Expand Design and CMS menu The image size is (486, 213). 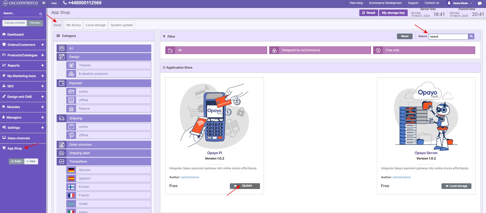coord(42,97)
